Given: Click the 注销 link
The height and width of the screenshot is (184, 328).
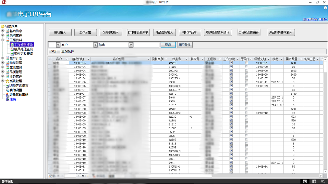Looking at the screenshot, I should point(13,99).
